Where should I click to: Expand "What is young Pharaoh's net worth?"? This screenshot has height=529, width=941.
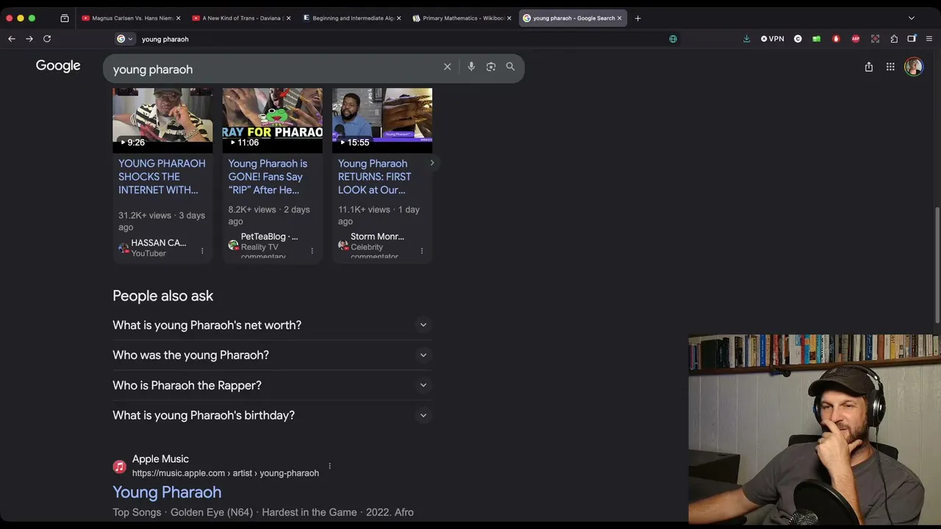click(x=272, y=325)
